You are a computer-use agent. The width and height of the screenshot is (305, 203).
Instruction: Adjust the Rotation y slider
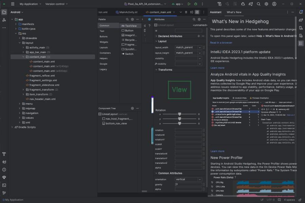(180, 119)
